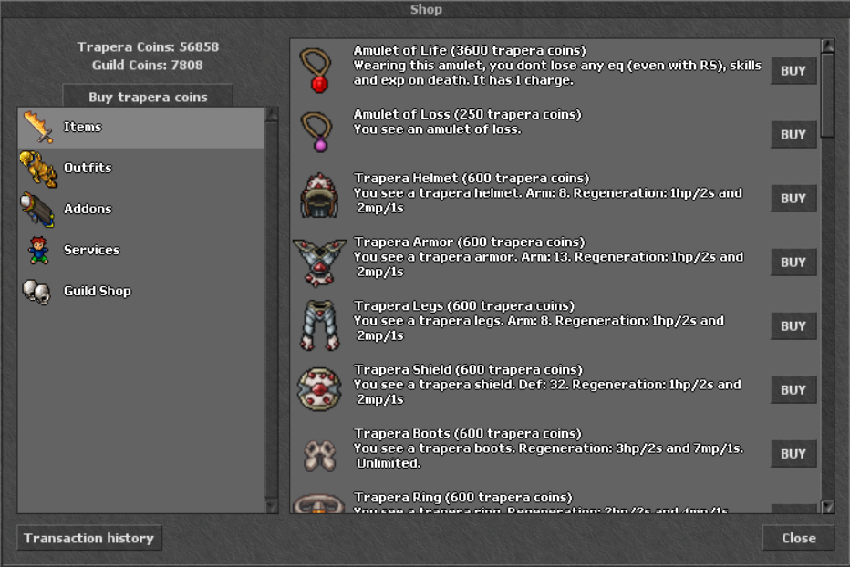Image resolution: width=850 pixels, height=567 pixels.
Task: Select the Trapera Helmet item icon
Action: tap(319, 195)
